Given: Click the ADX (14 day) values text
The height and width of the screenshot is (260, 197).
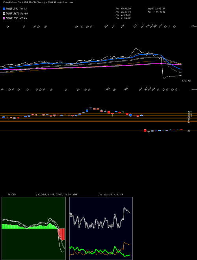Looking at the screenshot, I should 110,194.
